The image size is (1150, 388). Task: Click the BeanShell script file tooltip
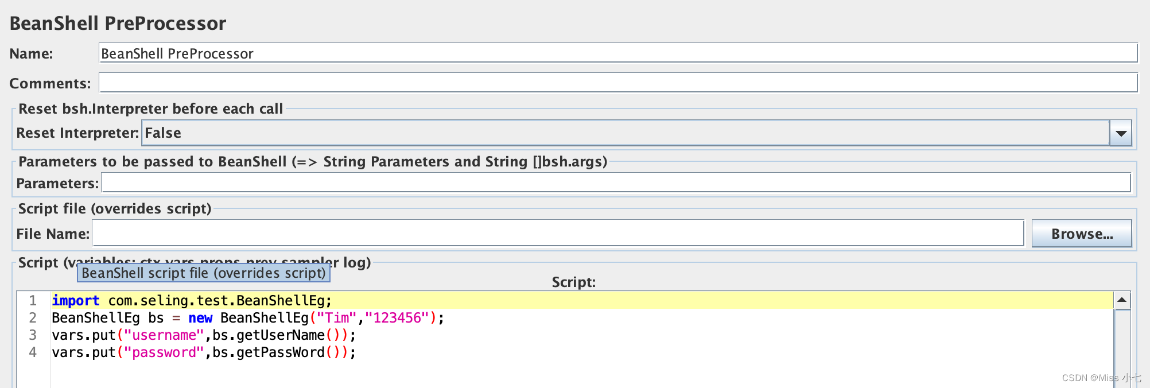point(204,273)
